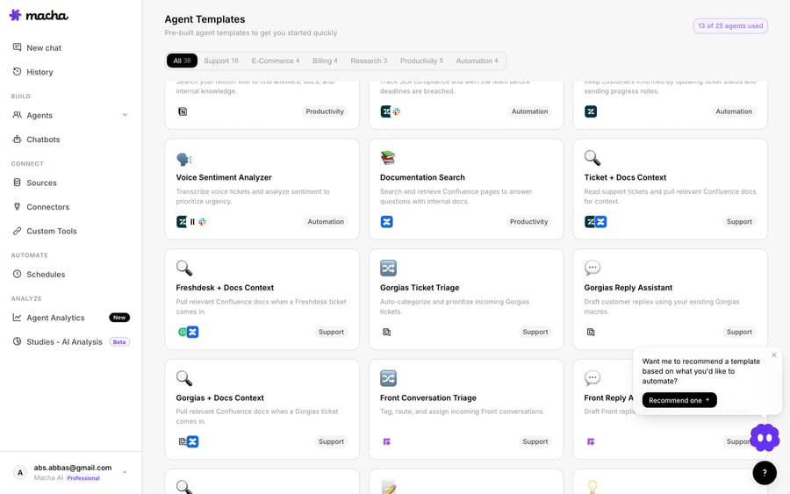Image resolution: width=790 pixels, height=494 pixels.
Task: Click the 13 of 25 agents used badge
Action: click(730, 26)
